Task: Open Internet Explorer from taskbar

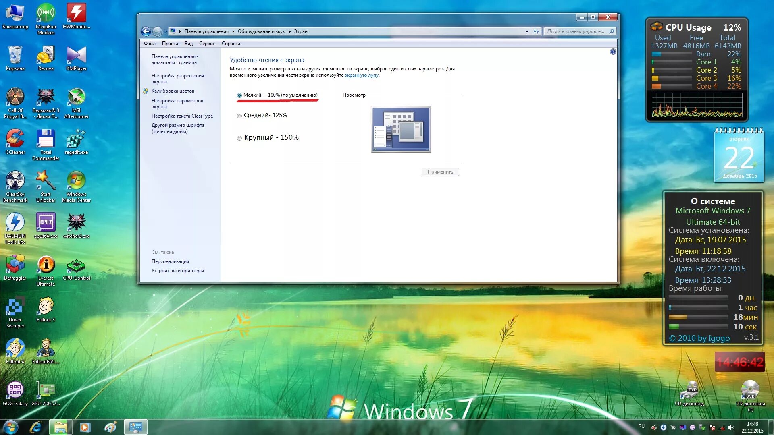Action: [36, 427]
